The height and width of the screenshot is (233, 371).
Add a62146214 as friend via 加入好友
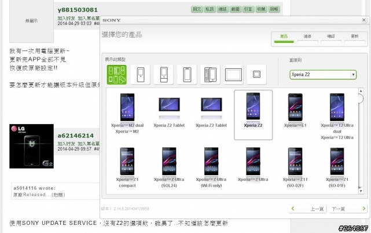(66, 144)
